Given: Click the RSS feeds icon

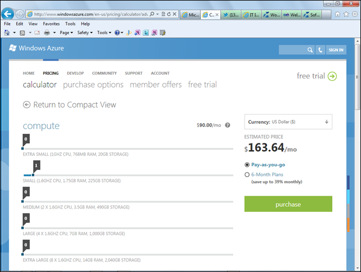Looking at the screenshot, I should tap(22, 33).
